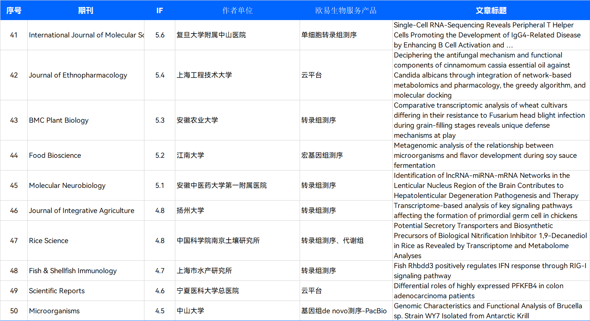Select 上海工程技术大学 cell
The image size is (590, 321).
pos(237,75)
